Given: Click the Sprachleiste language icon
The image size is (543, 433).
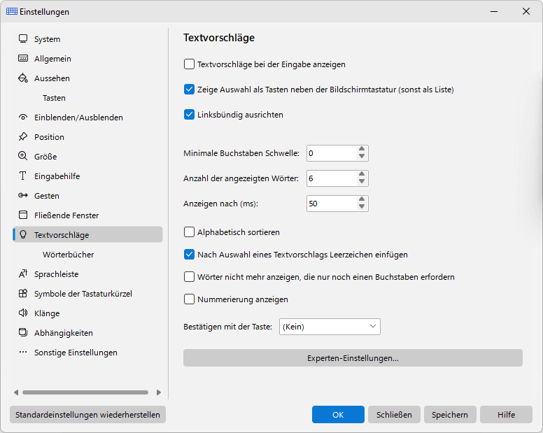Looking at the screenshot, I should click(23, 274).
